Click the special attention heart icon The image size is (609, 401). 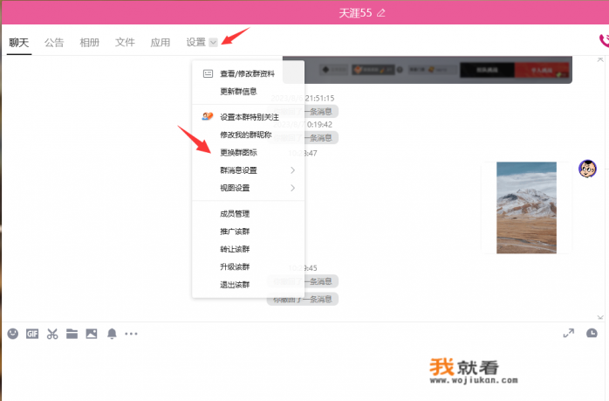pos(208,116)
